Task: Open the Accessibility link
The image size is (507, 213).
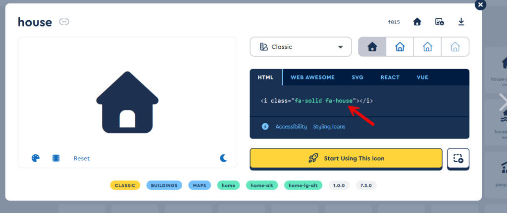Action: 291,126
